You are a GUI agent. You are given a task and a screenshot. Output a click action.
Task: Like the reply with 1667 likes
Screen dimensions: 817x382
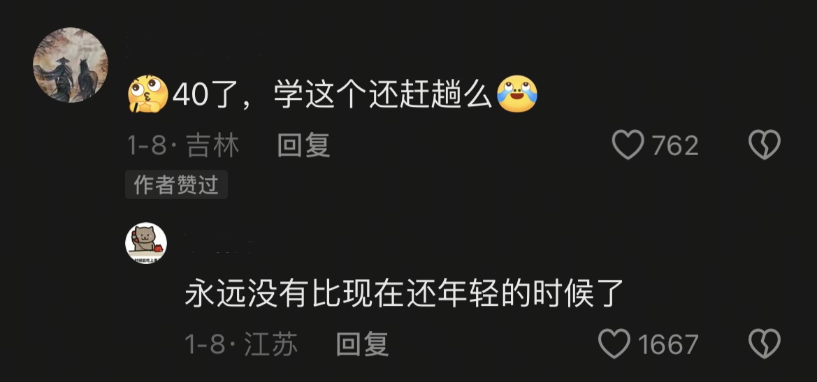click(614, 344)
